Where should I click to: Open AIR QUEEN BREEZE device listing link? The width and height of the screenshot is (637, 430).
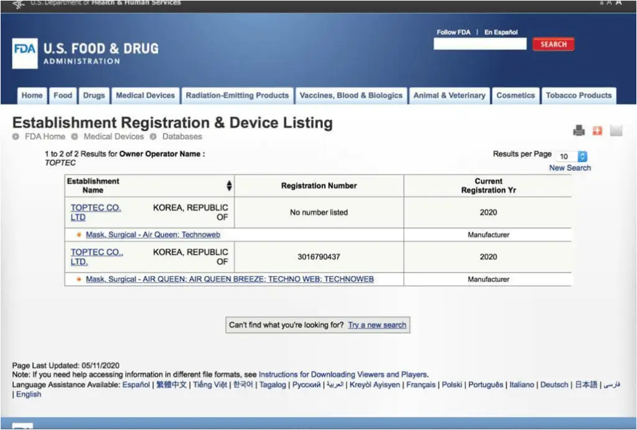(230, 280)
